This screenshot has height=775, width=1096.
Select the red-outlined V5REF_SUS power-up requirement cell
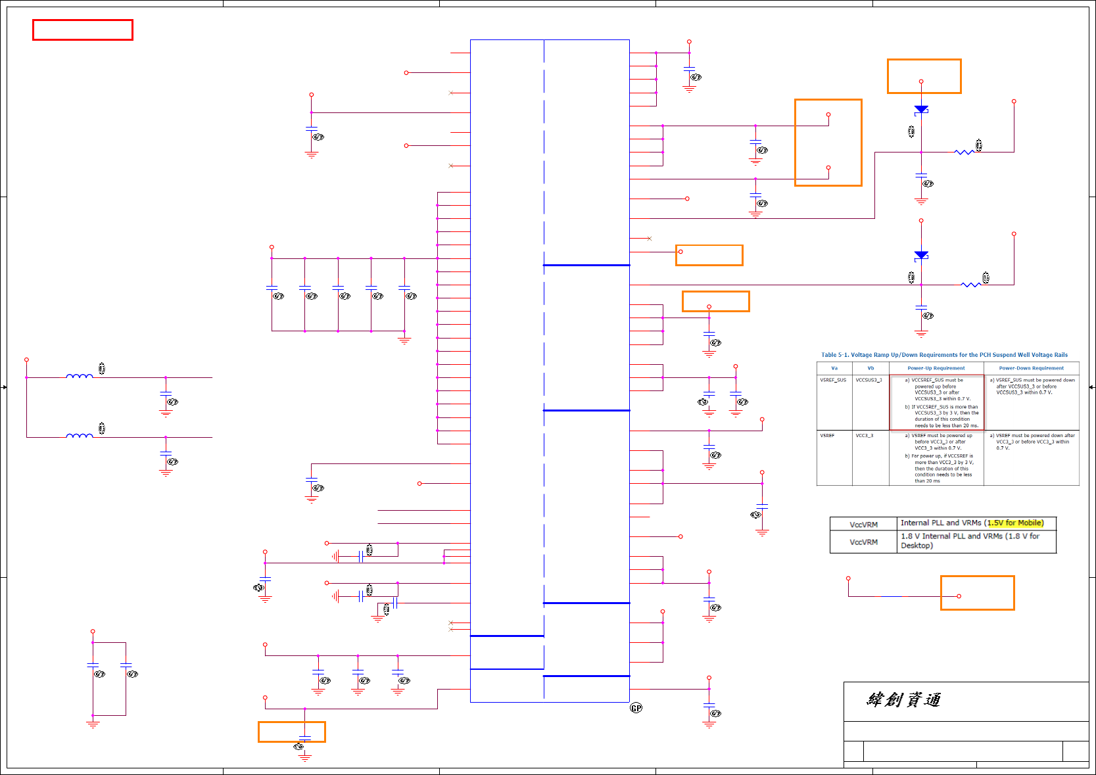point(937,402)
